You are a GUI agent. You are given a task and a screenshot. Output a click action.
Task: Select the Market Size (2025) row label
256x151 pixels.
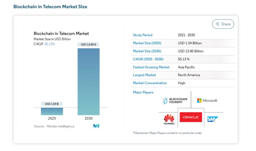click(x=147, y=43)
